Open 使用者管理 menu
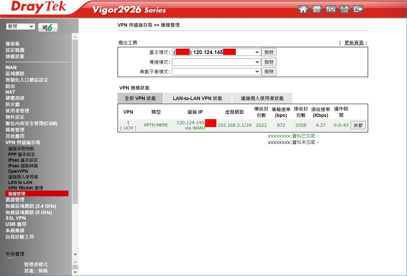407x276 pixels. tap(17, 111)
